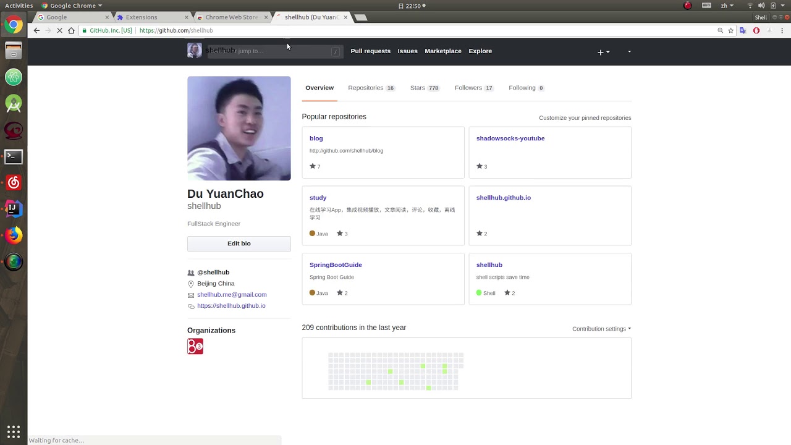The width and height of the screenshot is (791, 445).
Task: Open Issues in GitHub header
Action: (x=407, y=51)
